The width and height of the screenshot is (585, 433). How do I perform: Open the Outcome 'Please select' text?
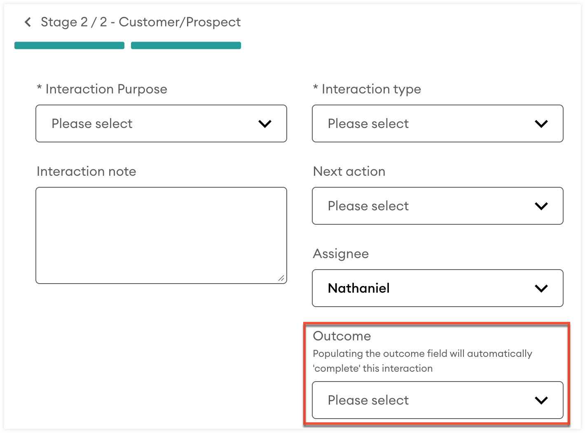(368, 400)
